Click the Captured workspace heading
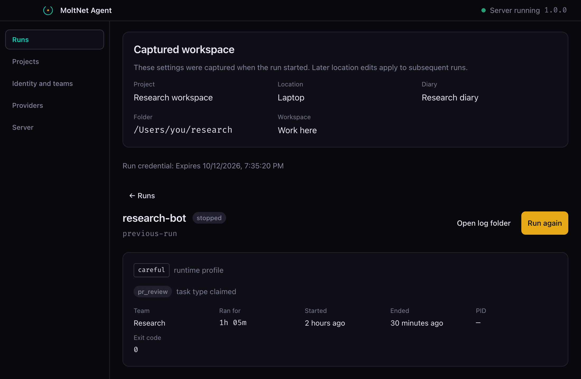Screen dimensions: 581x379 (x=184, y=49)
